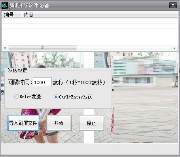This screenshot has height=157, width=180.
Task: Click the list's right scroll arrow
Action: tap(174, 48)
